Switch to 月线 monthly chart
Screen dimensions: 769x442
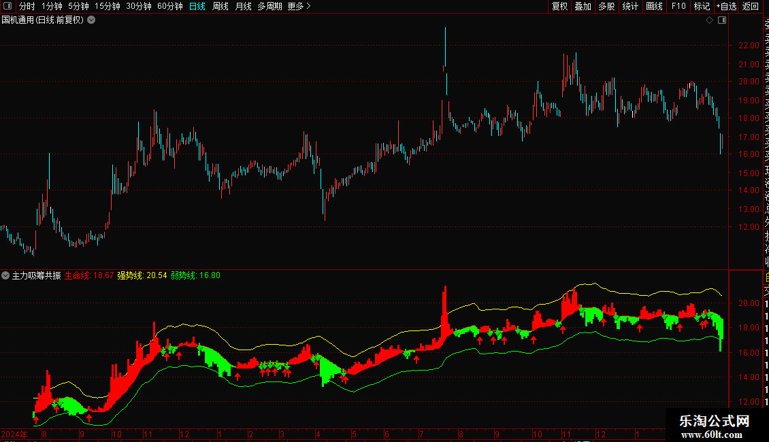click(243, 6)
